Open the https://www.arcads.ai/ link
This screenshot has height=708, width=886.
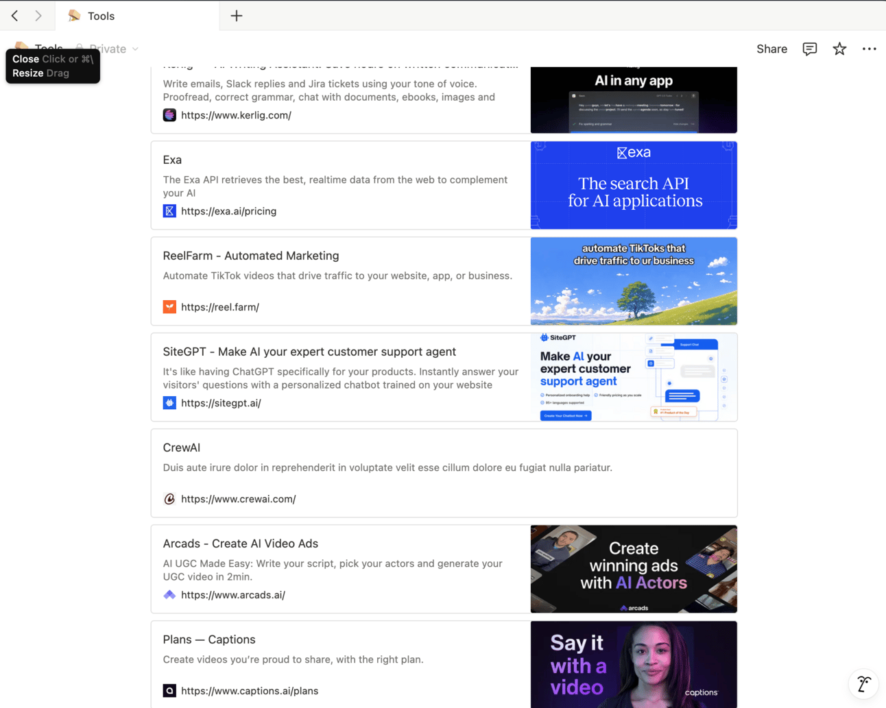point(233,595)
